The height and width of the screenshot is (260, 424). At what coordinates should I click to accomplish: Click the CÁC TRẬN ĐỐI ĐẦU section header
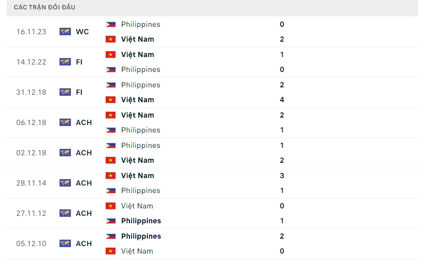(x=45, y=7)
